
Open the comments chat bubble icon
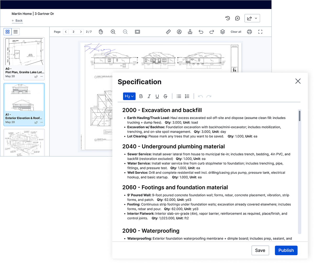[x=237, y=18]
